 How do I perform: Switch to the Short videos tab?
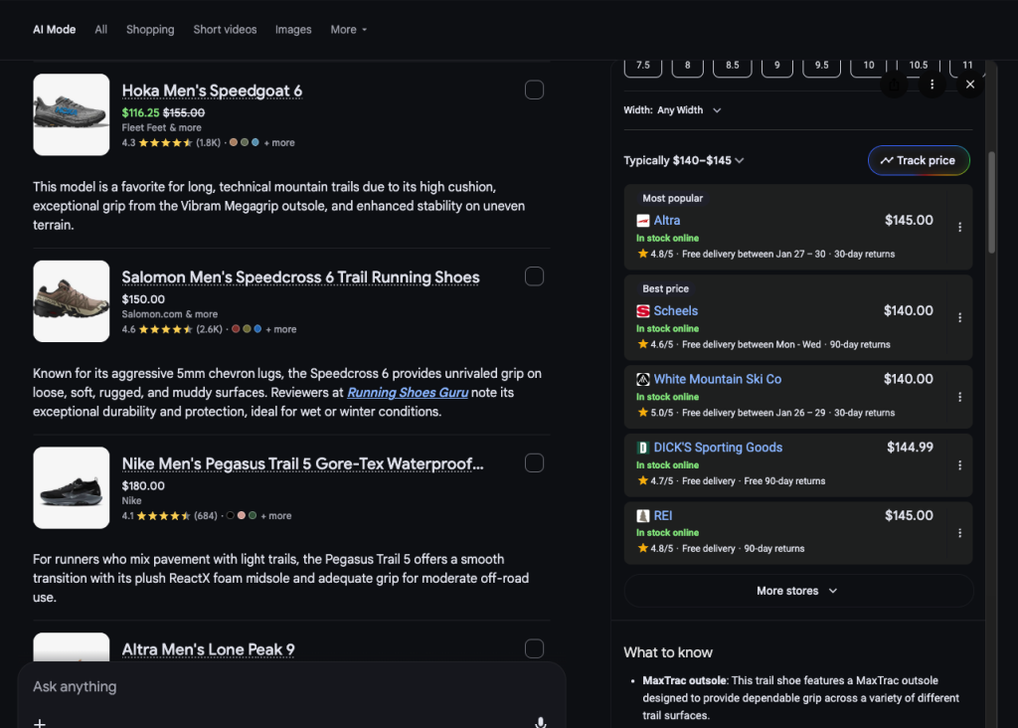225,30
